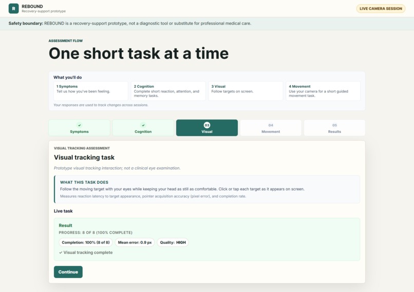Image resolution: width=414 pixels, height=292 pixels.
Task: Click the 'Visual tracking task' heading
Action: coord(84,158)
